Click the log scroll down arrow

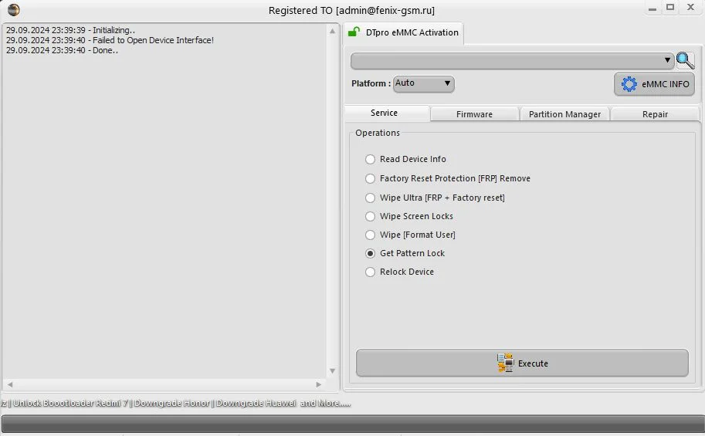coord(332,371)
